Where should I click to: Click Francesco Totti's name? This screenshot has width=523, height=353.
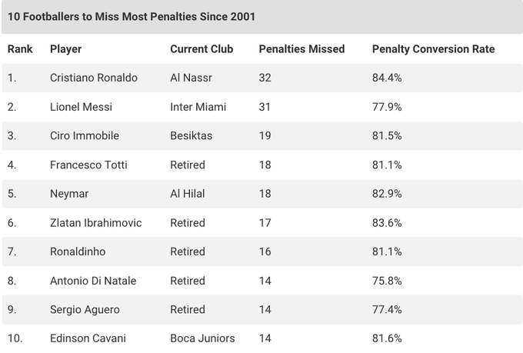tap(88, 165)
